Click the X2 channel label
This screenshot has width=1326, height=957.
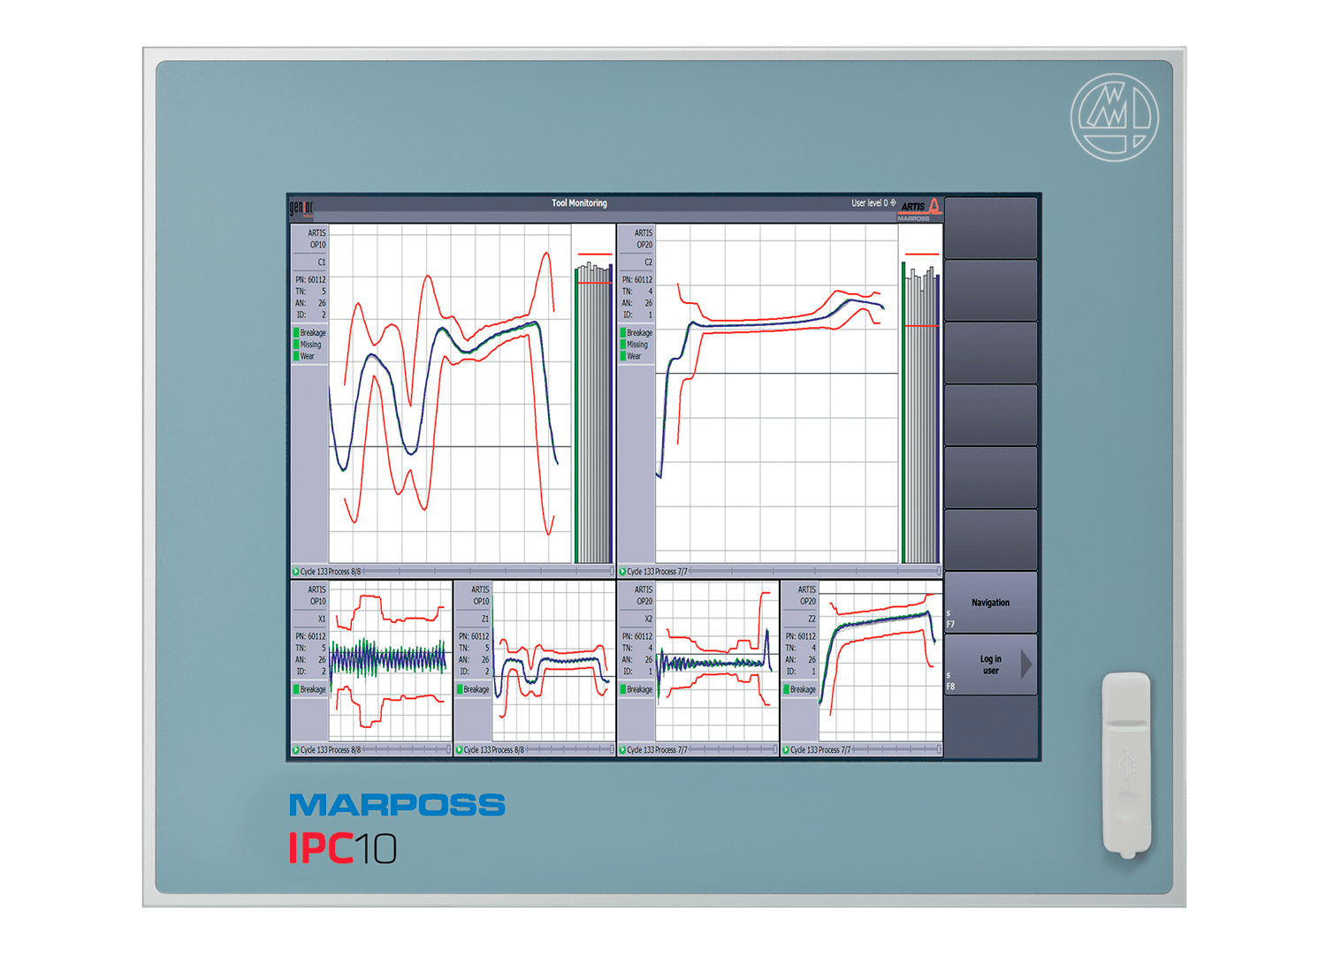point(648,619)
